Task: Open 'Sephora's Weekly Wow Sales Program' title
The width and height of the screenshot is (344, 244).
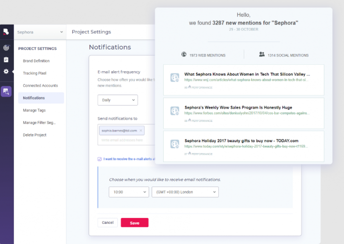Action: 238,108
